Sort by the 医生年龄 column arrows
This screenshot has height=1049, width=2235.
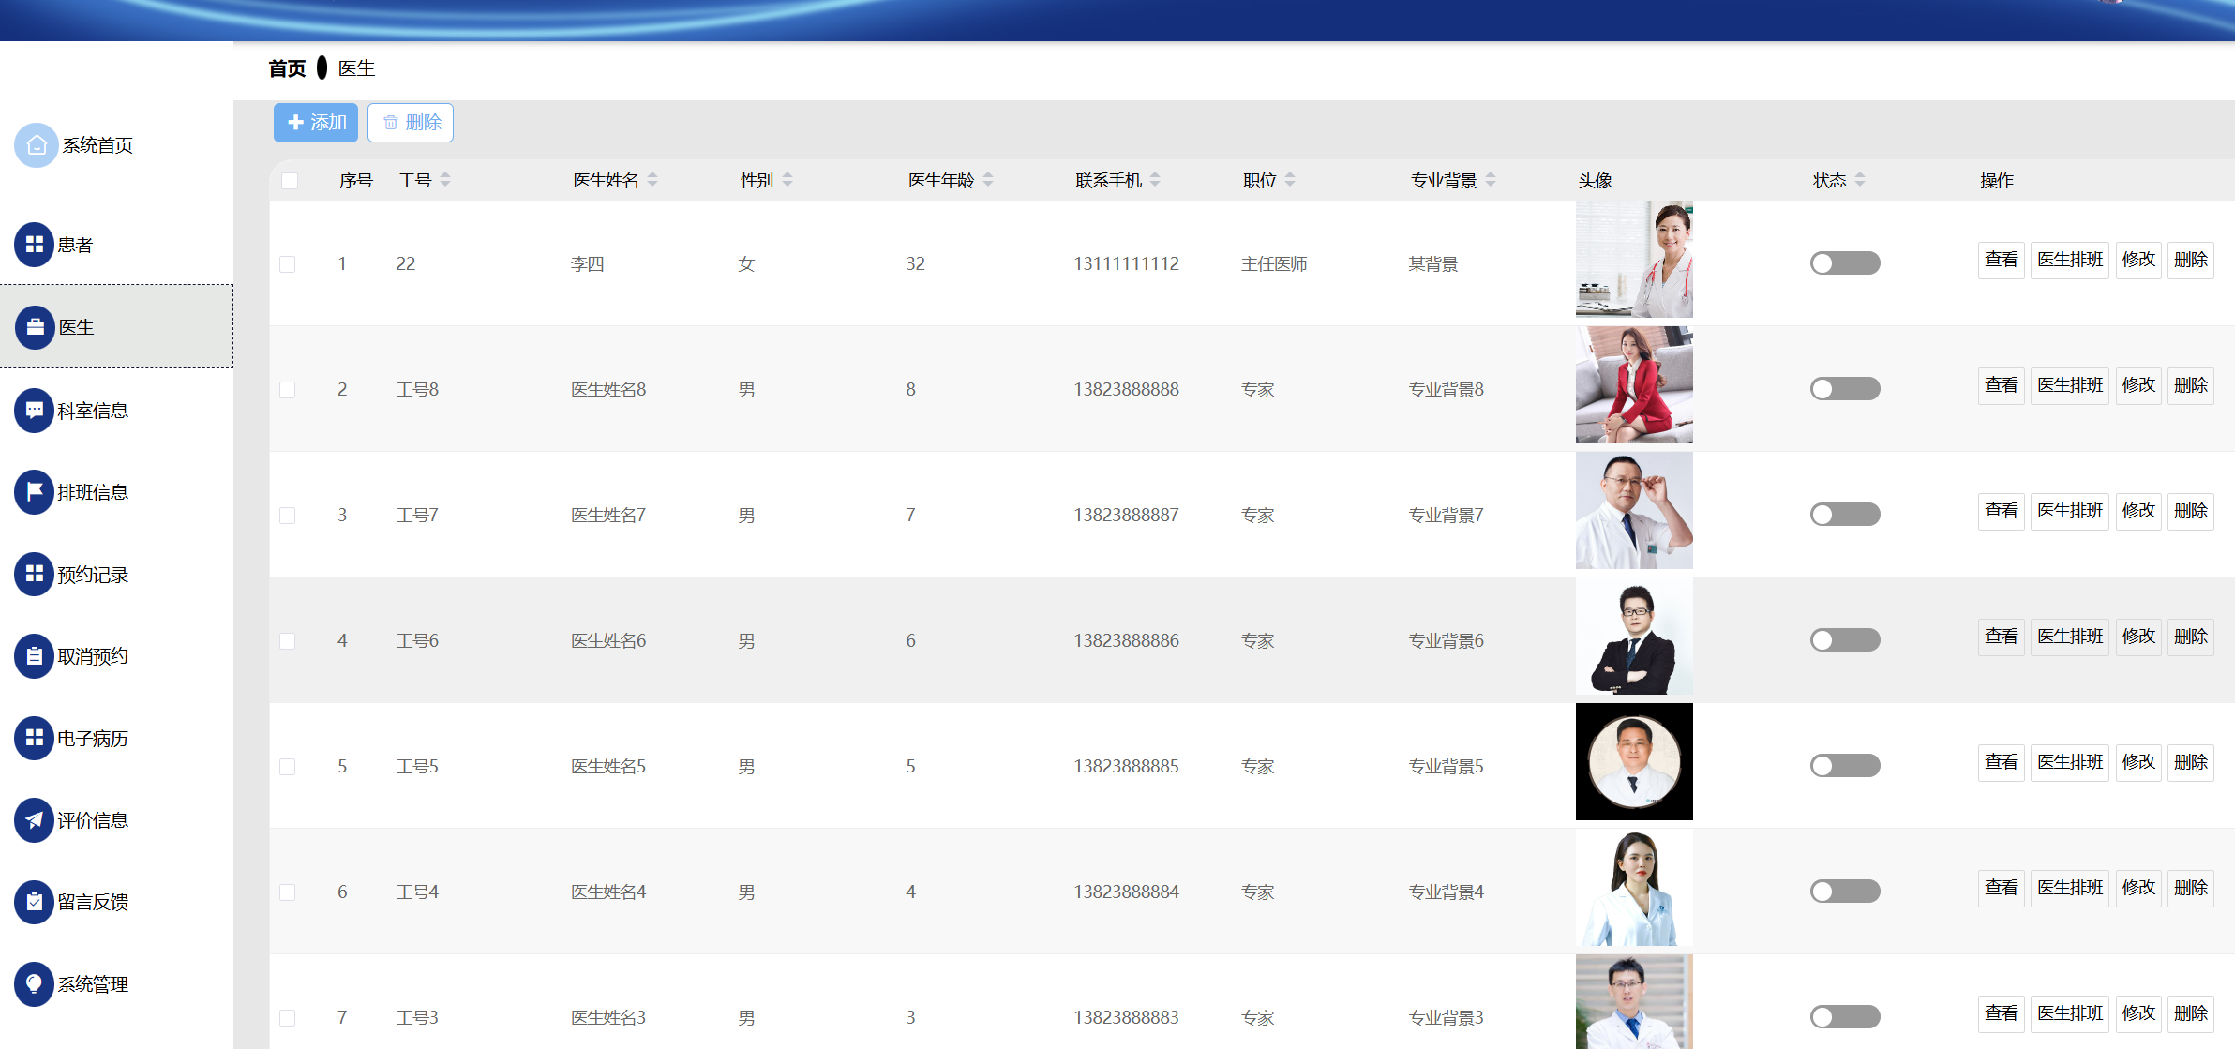pos(988,180)
